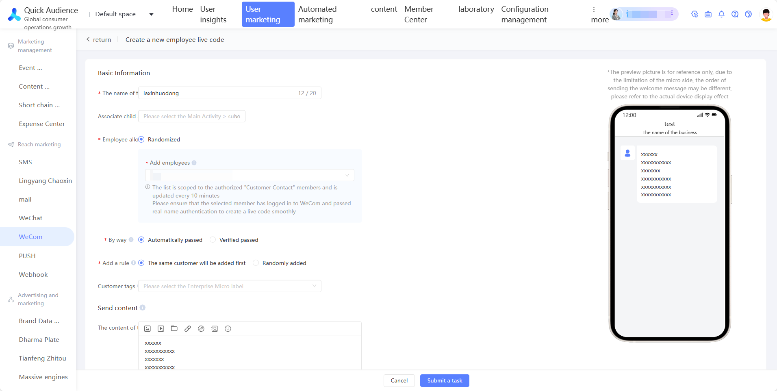
Task: Open the Configuration management tab
Action: (x=525, y=15)
